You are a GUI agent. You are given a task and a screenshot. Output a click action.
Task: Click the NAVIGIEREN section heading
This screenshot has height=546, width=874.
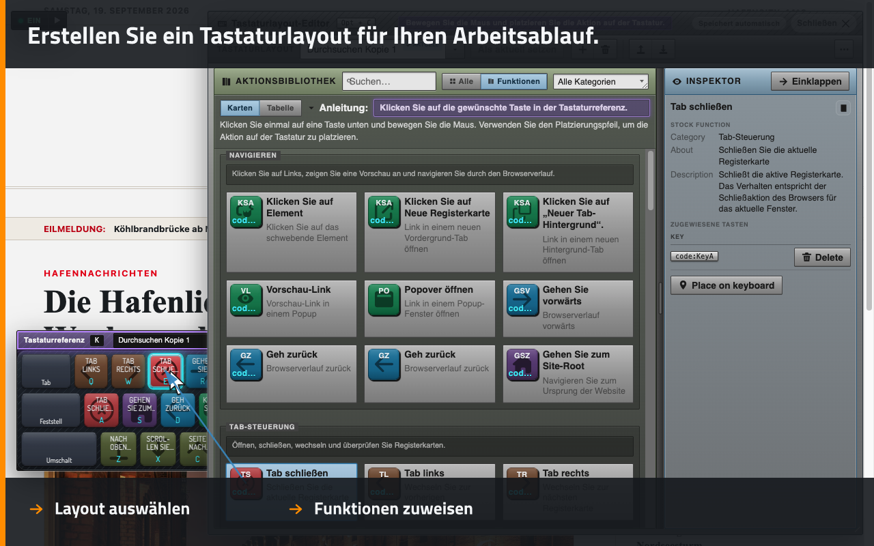[253, 156]
